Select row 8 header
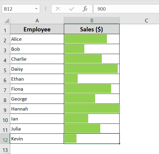 pos(5,99)
